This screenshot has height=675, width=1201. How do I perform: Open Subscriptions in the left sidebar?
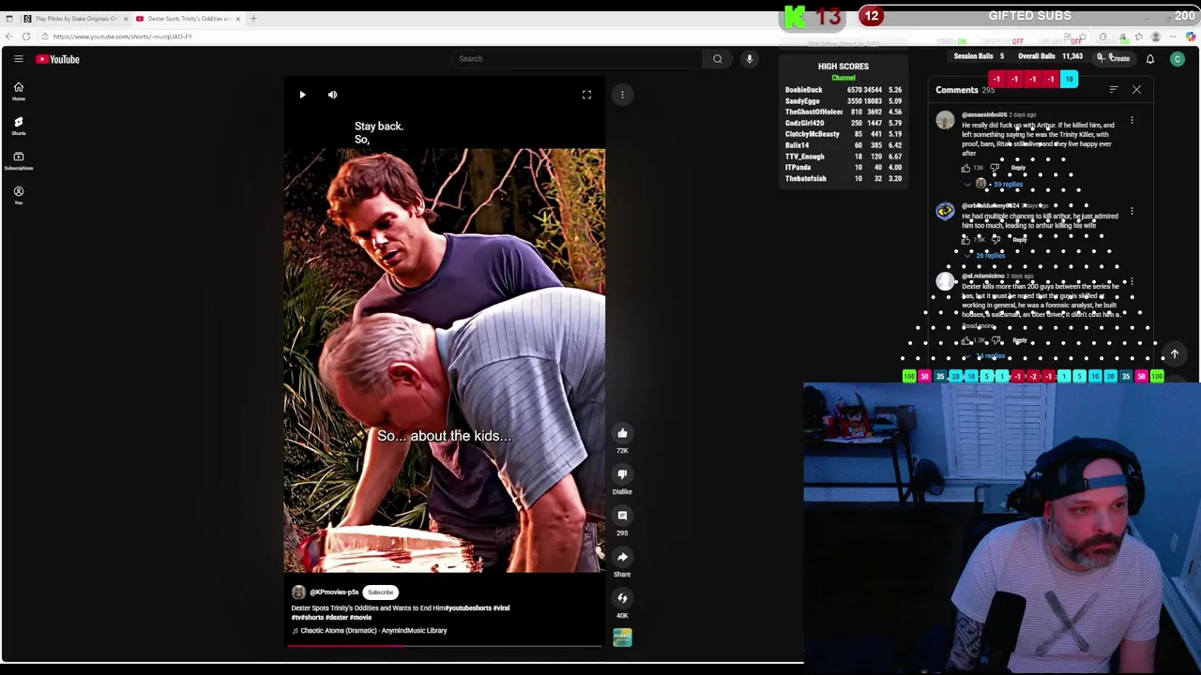18,160
